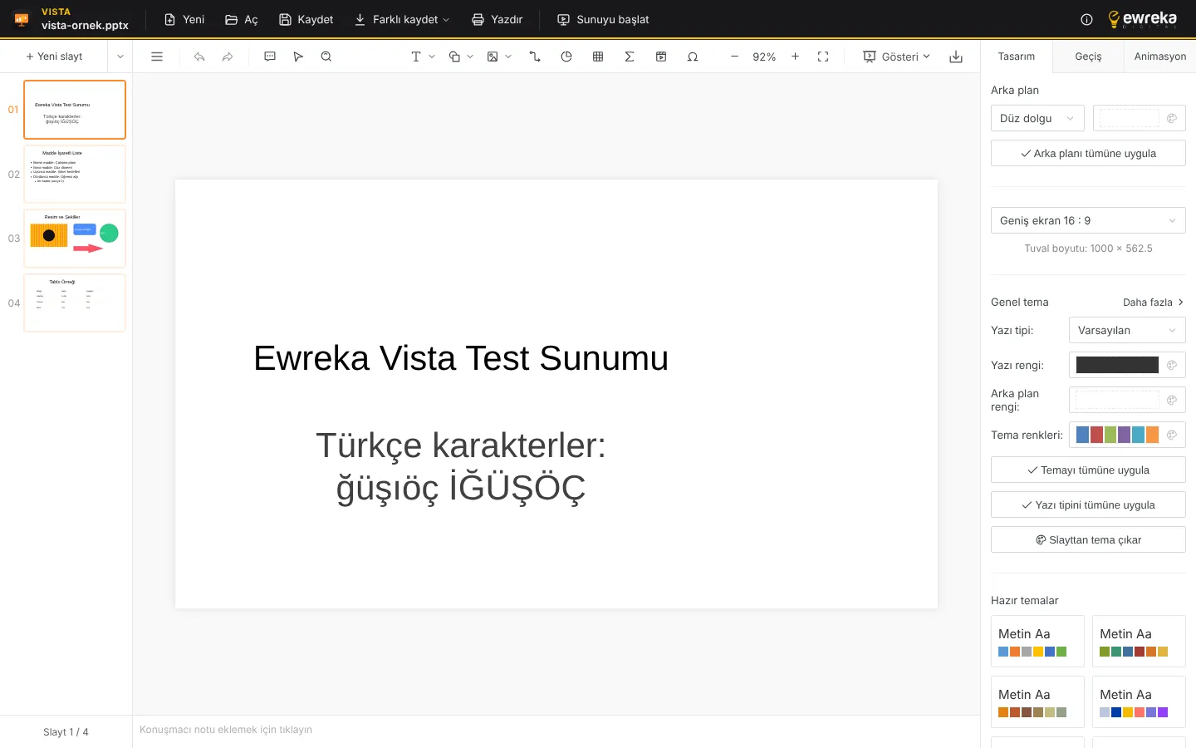Viewport: 1196px width, 748px height.
Task: Add a slide with Yeni slayt
Action: point(54,57)
